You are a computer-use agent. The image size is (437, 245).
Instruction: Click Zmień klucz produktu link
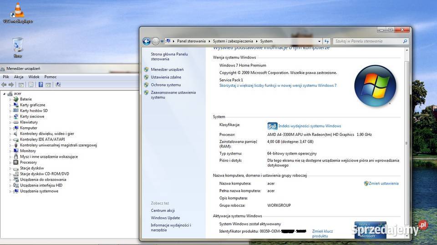[322, 233]
